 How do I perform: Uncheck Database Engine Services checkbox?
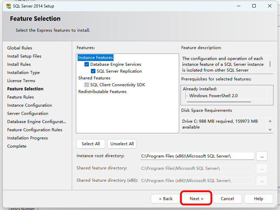pyautogui.click(x=87, y=64)
